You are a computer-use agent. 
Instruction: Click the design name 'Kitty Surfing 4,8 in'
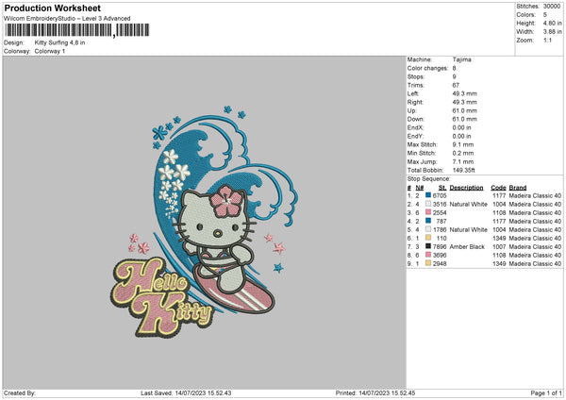coord(60,42)
